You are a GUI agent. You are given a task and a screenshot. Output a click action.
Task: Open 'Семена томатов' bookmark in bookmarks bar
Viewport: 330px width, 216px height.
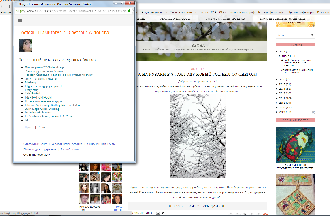(183, 13)
